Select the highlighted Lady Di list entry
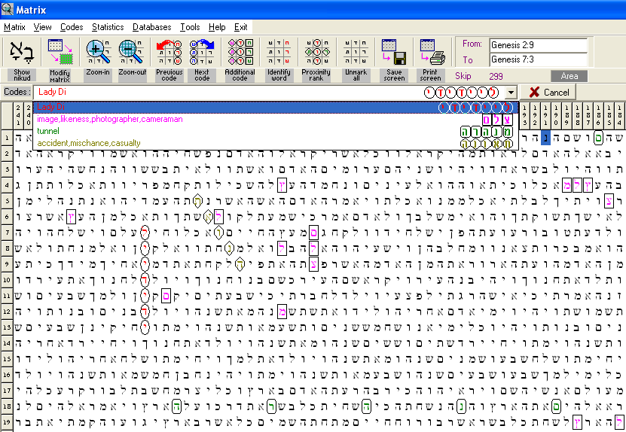626x432 pixels. pyautogui.click(x=276, y=107)
